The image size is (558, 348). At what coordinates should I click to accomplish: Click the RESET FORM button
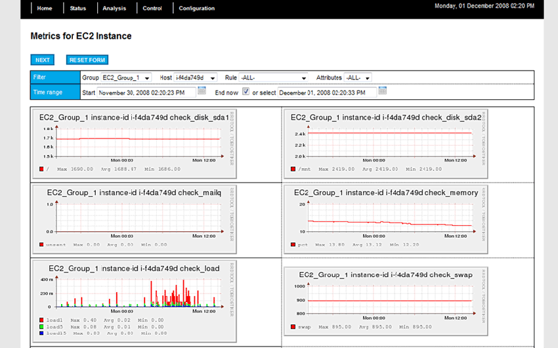87,60
